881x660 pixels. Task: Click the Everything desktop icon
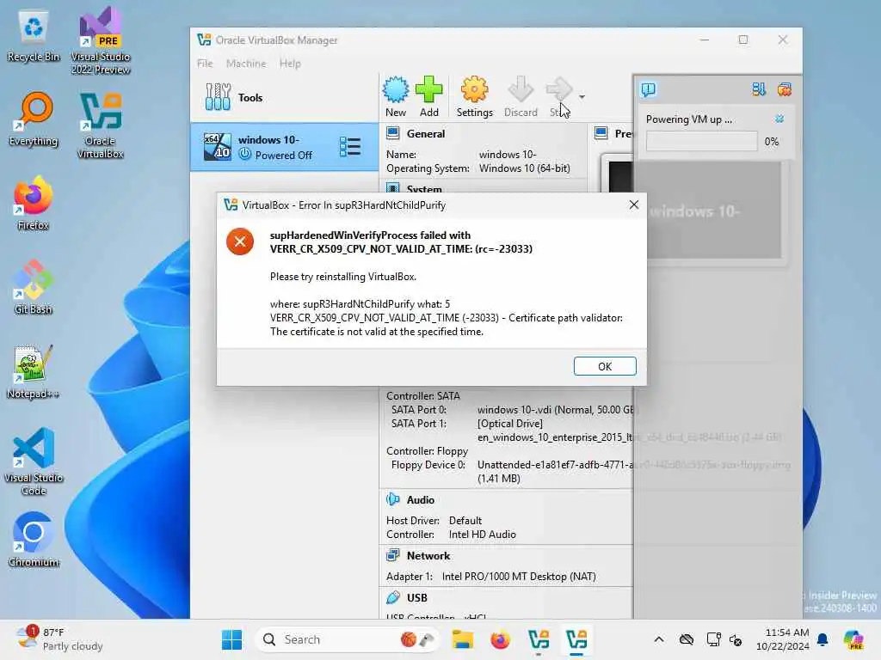(x=34, y=119)
